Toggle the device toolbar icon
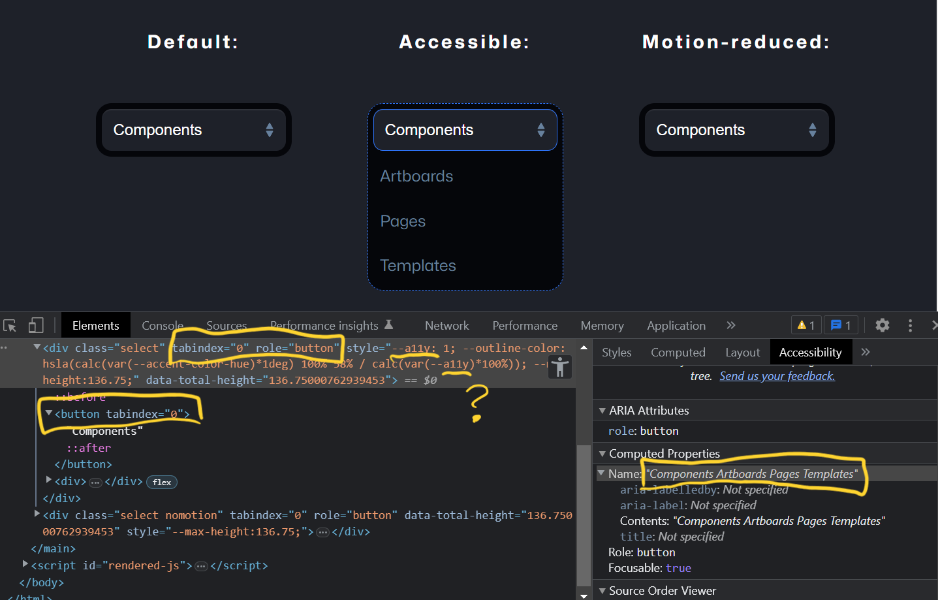Screen dimensions: 938x600 [36, 326]
